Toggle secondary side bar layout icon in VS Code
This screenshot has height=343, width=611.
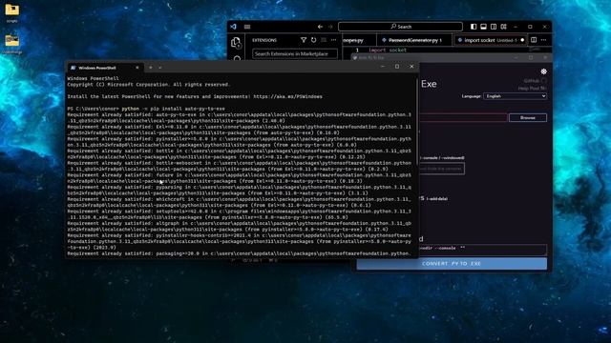click(494, 27)
